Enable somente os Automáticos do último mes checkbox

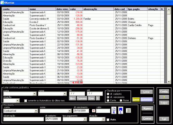pyautogui.click(x=26, y=101)
